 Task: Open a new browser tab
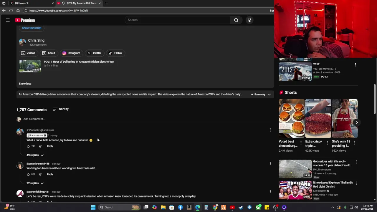click(106, 3)
